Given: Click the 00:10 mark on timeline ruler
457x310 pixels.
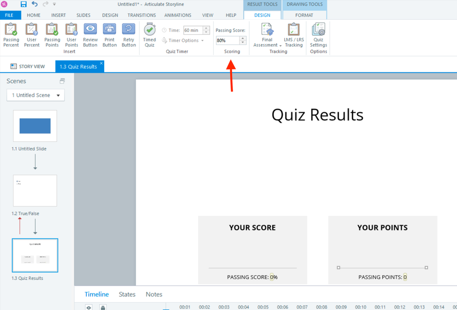Looking at the screenshot, I should tap(360, 307).
